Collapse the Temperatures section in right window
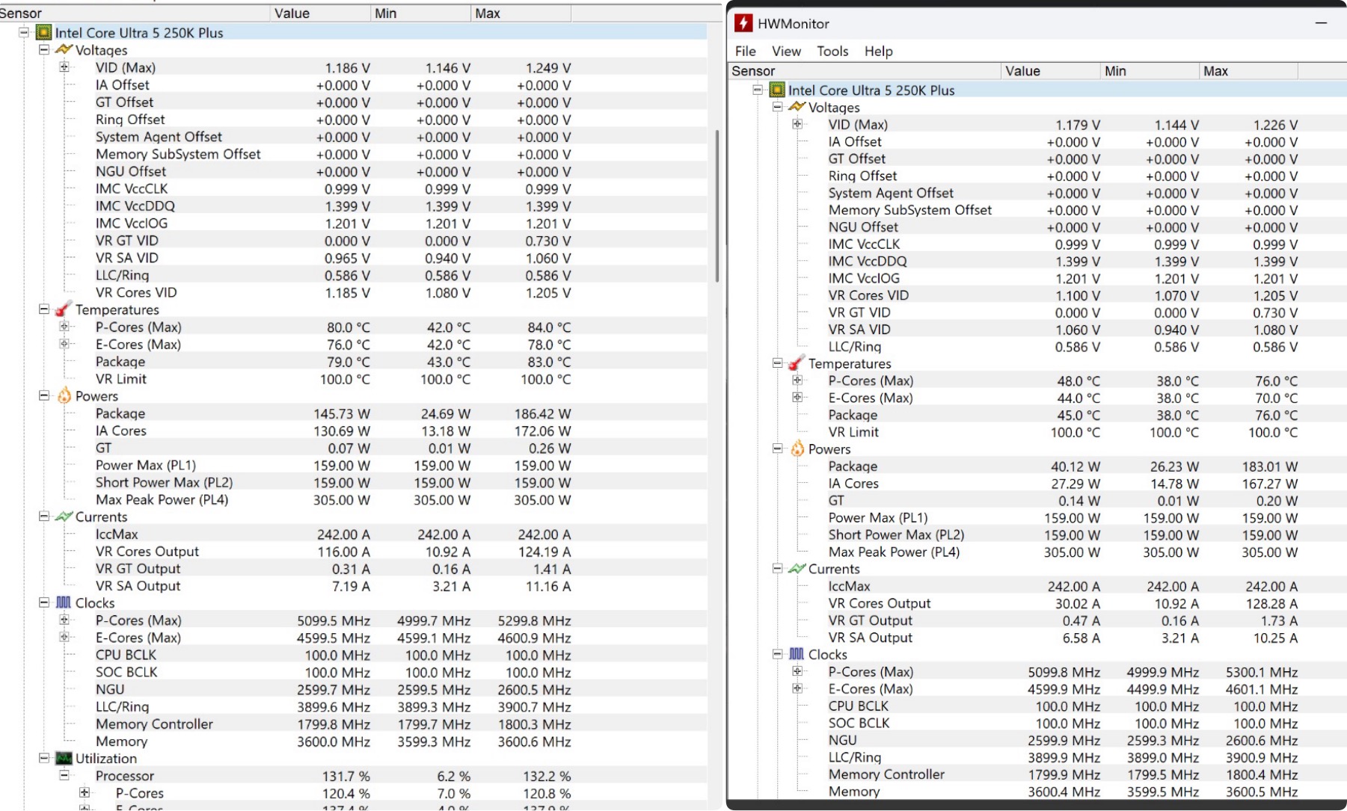The image size is (1347, 811). [777, 363]
